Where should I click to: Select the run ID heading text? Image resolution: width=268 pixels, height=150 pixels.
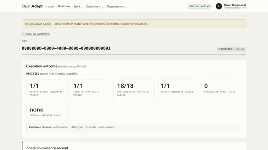coord(66,48)
